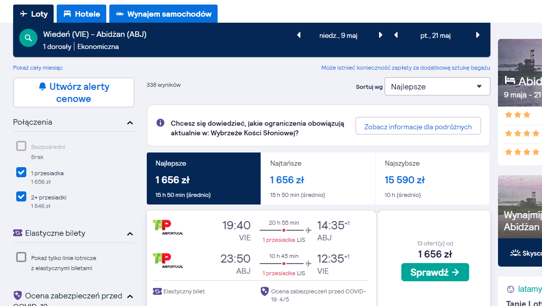
Task: Click the COVID-19 safety shield icon in result
Action: pos(265,291)
